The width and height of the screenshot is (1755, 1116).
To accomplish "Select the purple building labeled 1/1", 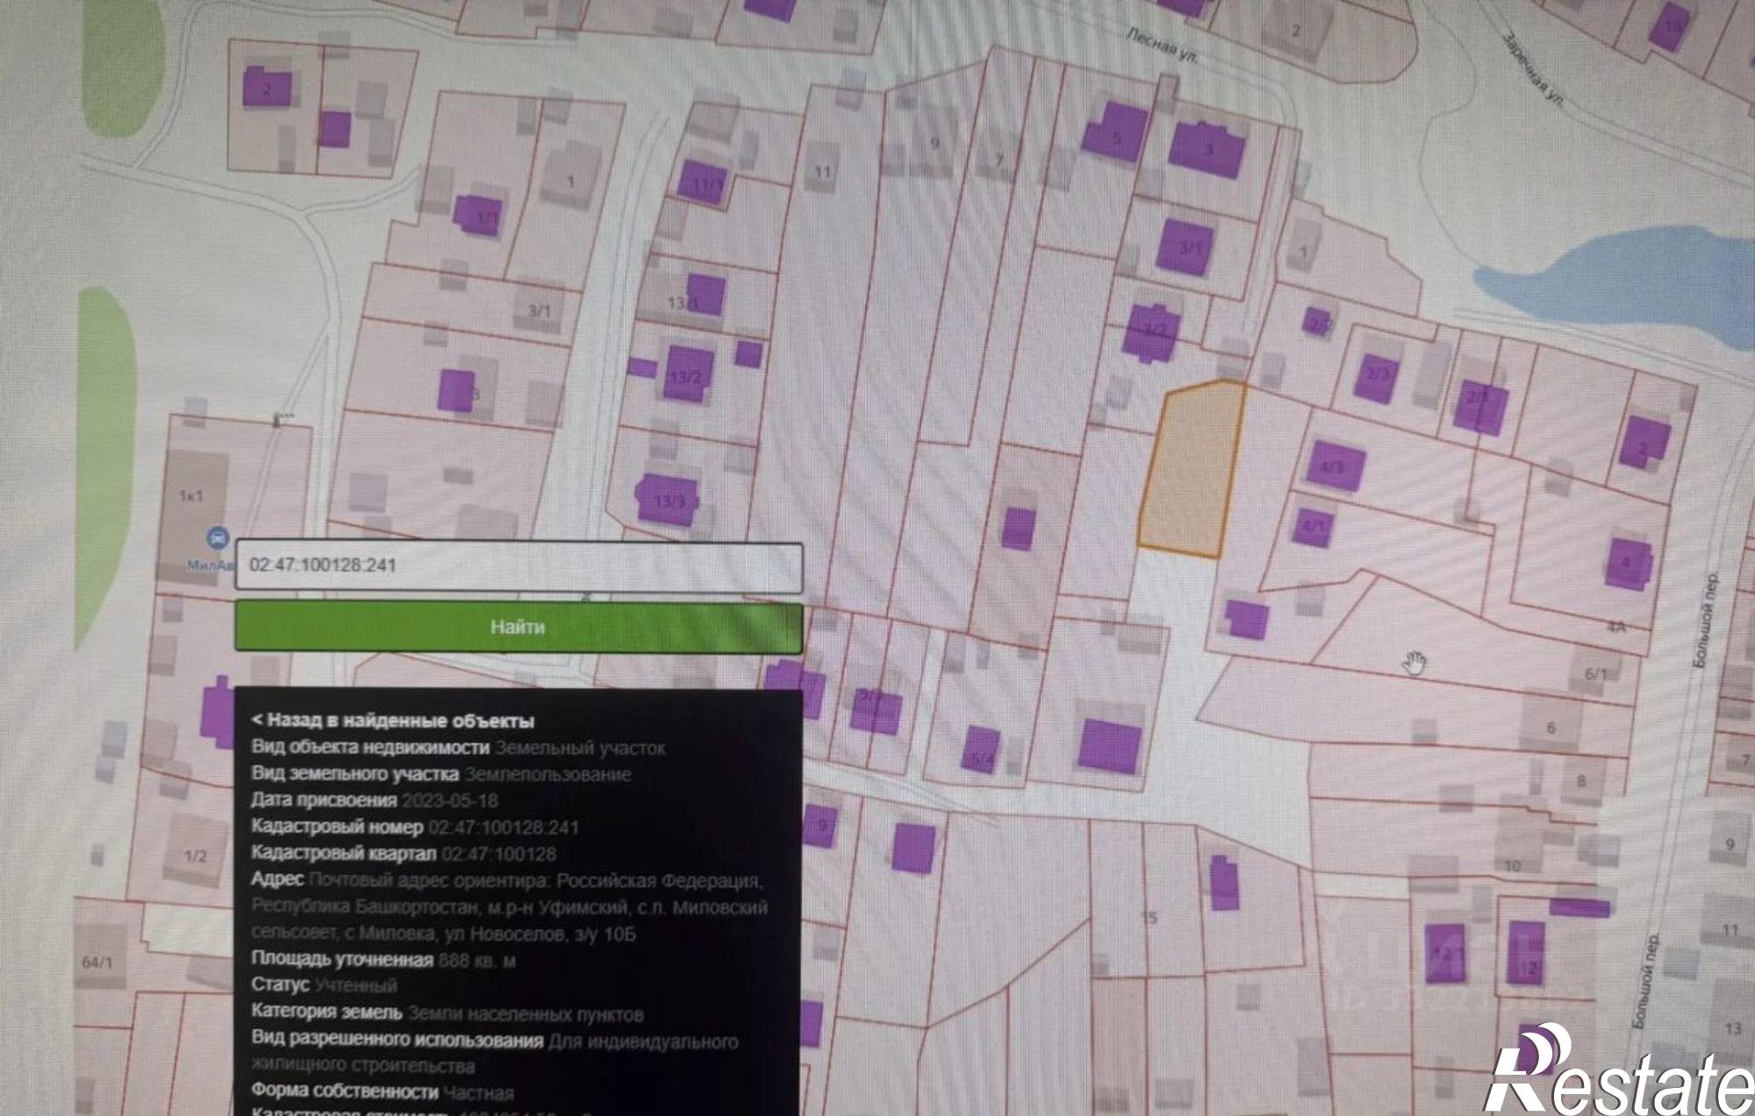I will click(479, 215).
